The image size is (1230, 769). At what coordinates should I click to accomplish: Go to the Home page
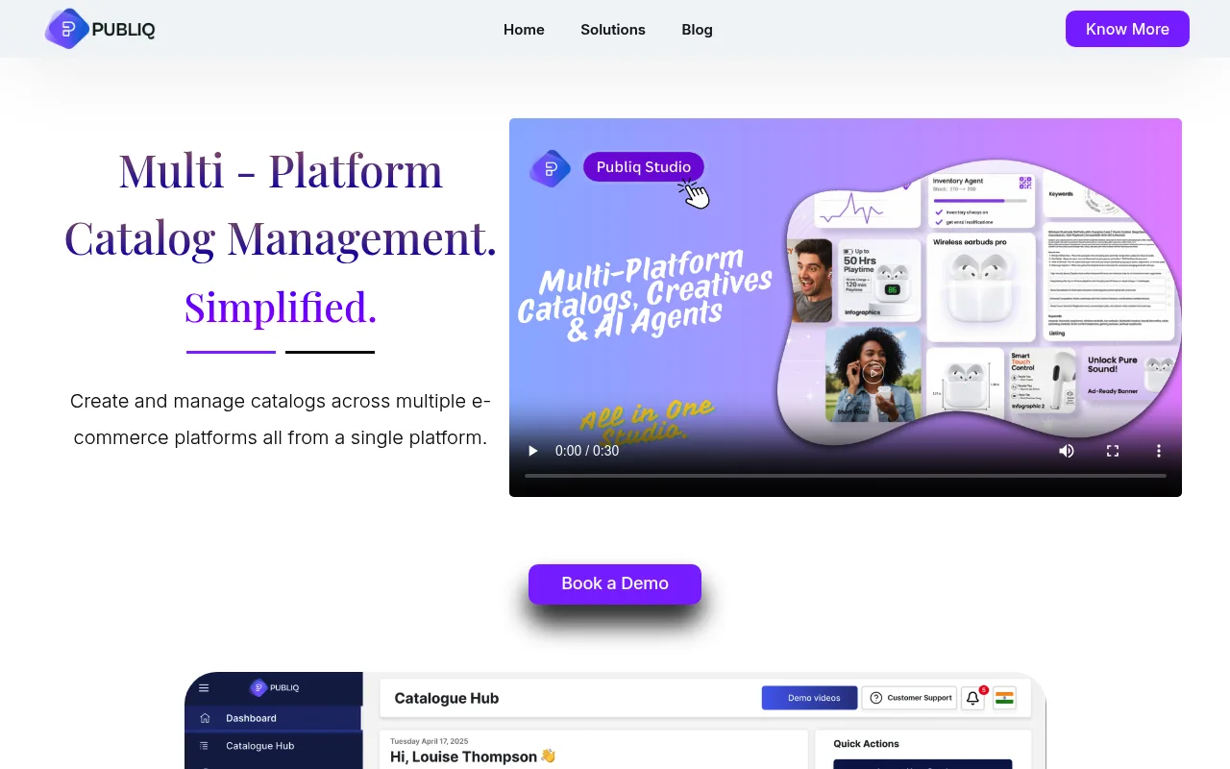(524, 30)
